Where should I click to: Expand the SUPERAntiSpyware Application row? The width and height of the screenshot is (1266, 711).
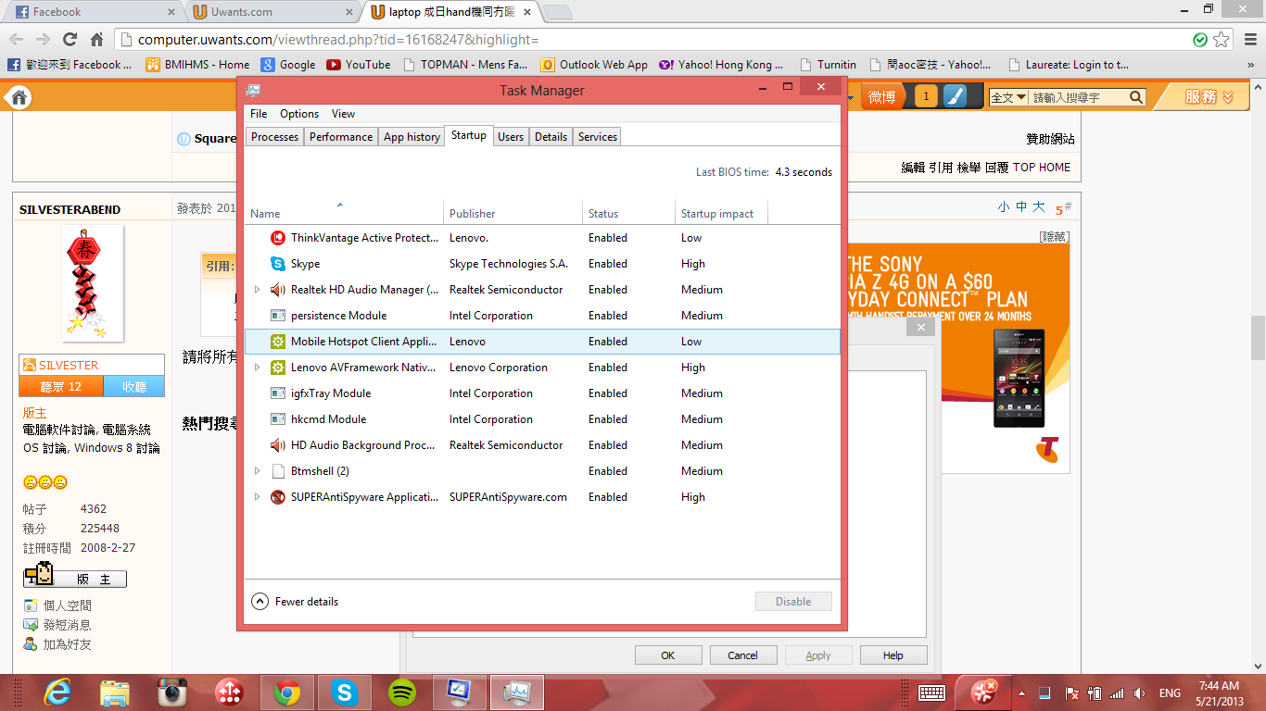click(258, 497)
